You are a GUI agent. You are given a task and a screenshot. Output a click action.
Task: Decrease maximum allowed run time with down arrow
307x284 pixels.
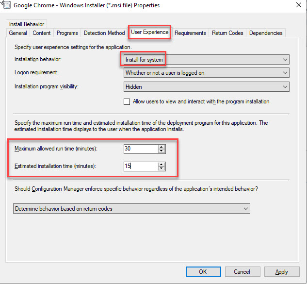[162, 151]
